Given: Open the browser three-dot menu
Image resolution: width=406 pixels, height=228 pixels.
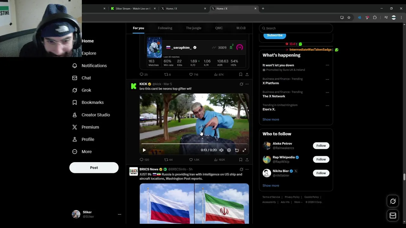Looking at the screenshot, I should coord(401,17).
